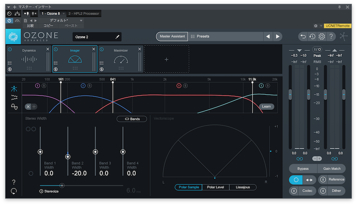Switch vectorscope to Lissajous

(x=243, y=187)
